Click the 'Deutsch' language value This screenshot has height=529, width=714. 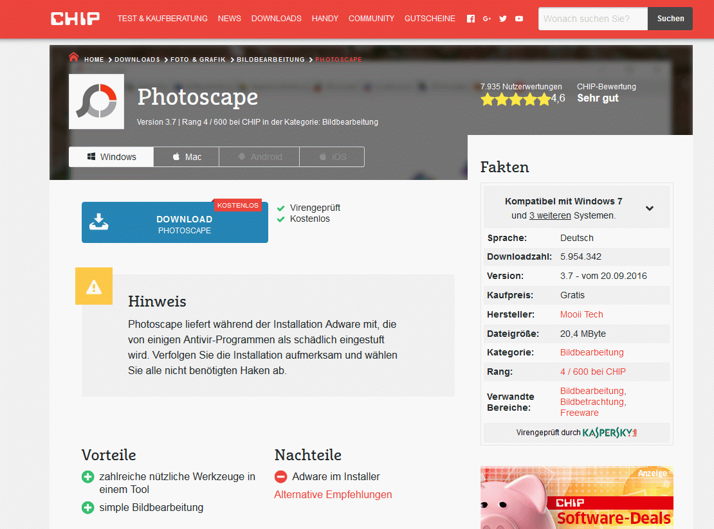pos(577,238)
